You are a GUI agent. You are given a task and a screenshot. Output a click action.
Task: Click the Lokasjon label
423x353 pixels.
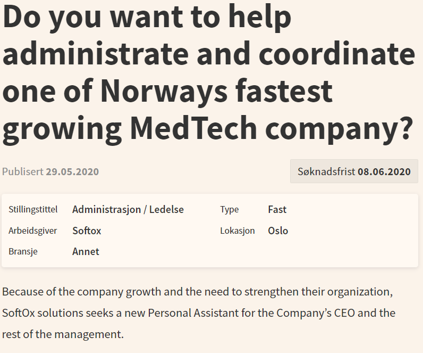click(x=238, y=231)
